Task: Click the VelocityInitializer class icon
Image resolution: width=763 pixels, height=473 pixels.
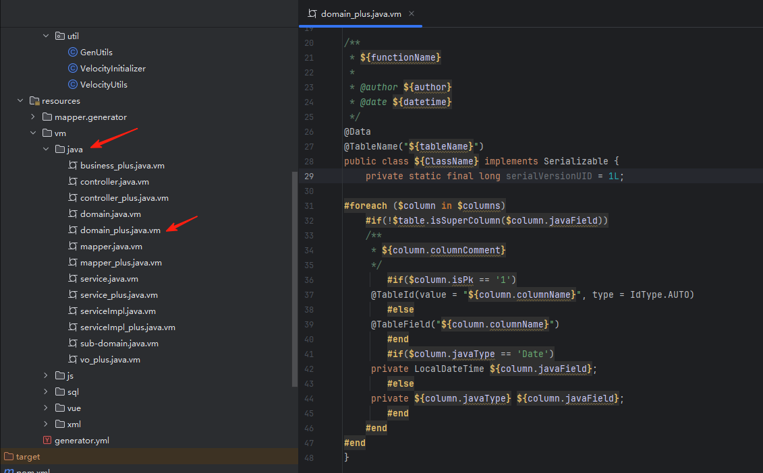Action: (x=72, y=68)
